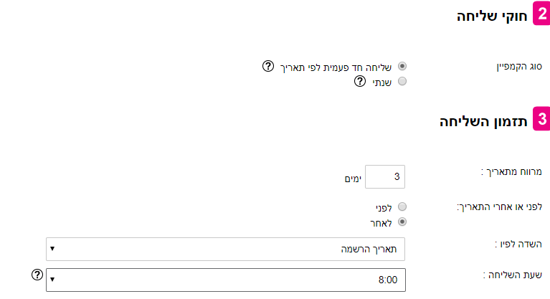The height and width of the screenshot is (299, 550).
Task: Click help icon next to שנתי option
Action: click(361, 82)
